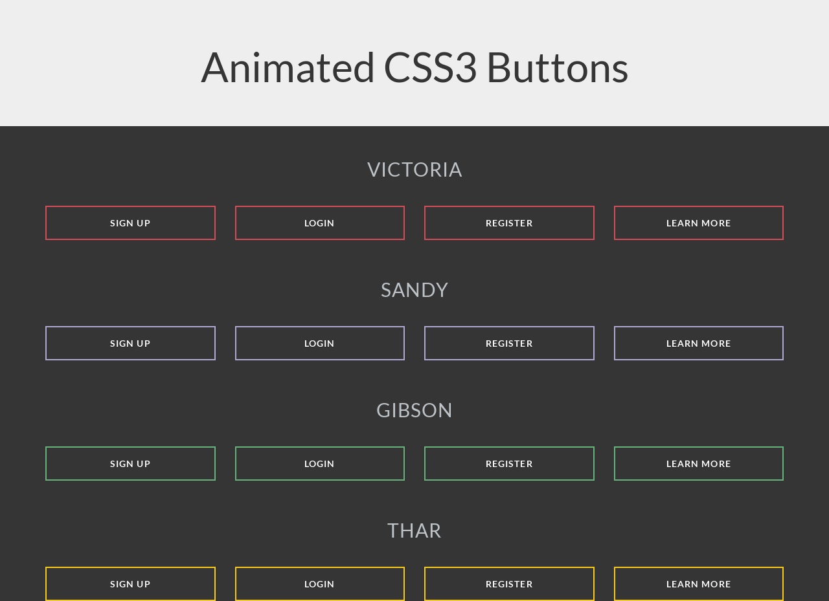829x601 pixels.
Task: Click the Sandy SIGN UP button
Action: pyautogui.click(x=130, y=343)
